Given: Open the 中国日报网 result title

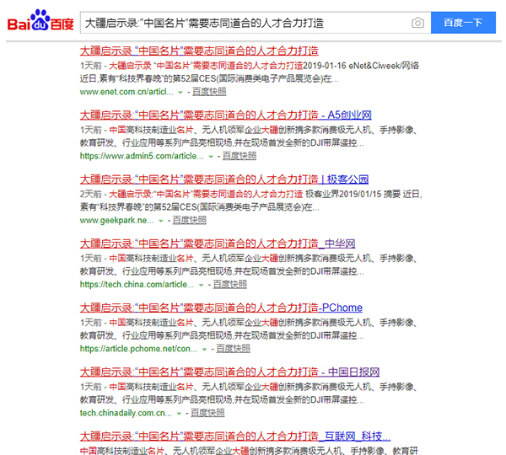Looking at the screenshot, I should tap(229, 372).
